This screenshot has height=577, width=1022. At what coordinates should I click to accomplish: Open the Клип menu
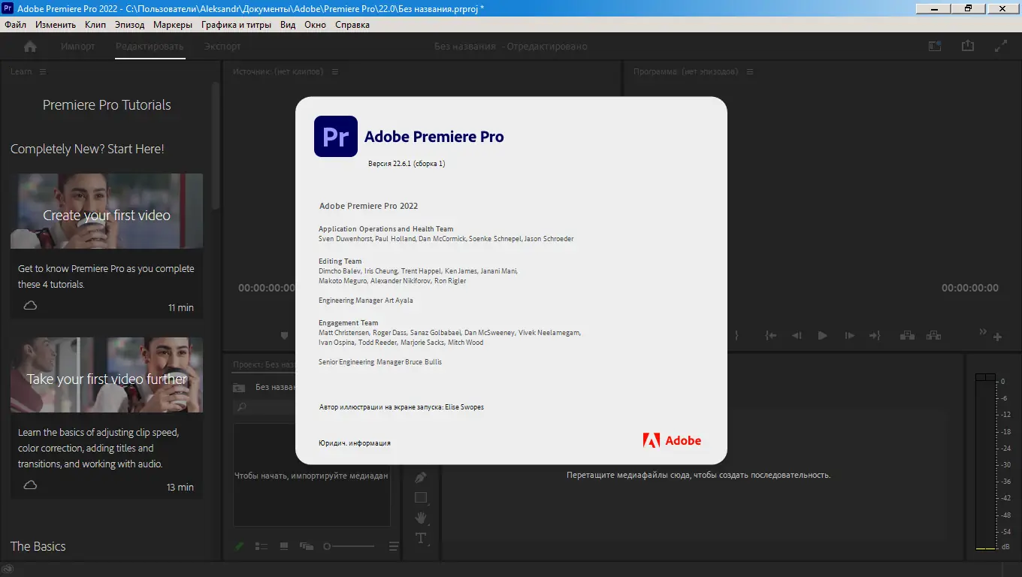[95, 24]
